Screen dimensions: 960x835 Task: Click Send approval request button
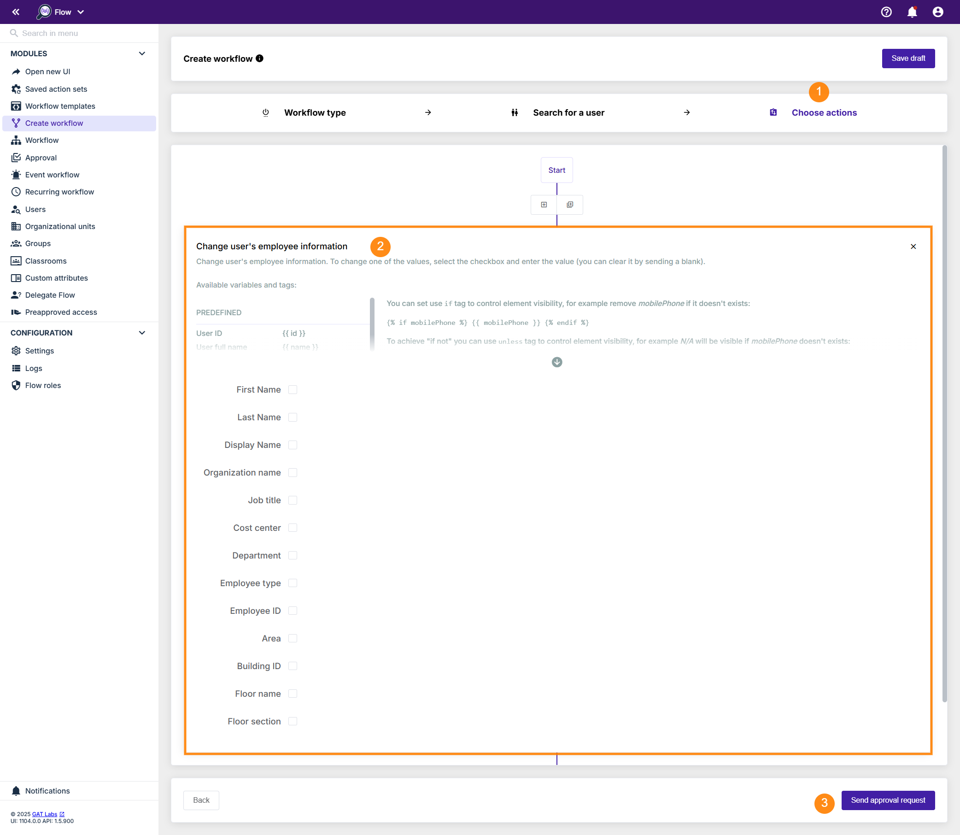(x=888, y=800)
